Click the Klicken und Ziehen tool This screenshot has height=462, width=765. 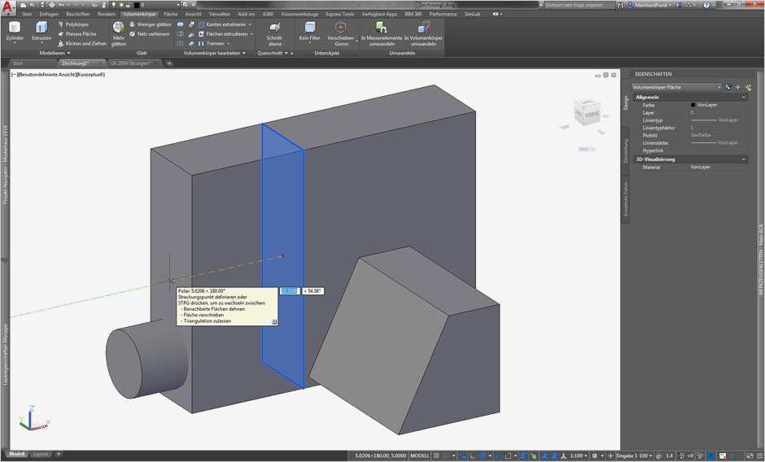pos(82,43)
